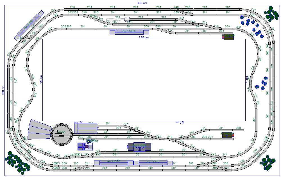Screen dimensions: 281x177
Task: Click the Au 11376 platform at top center
Action: (x=129, y=32)
